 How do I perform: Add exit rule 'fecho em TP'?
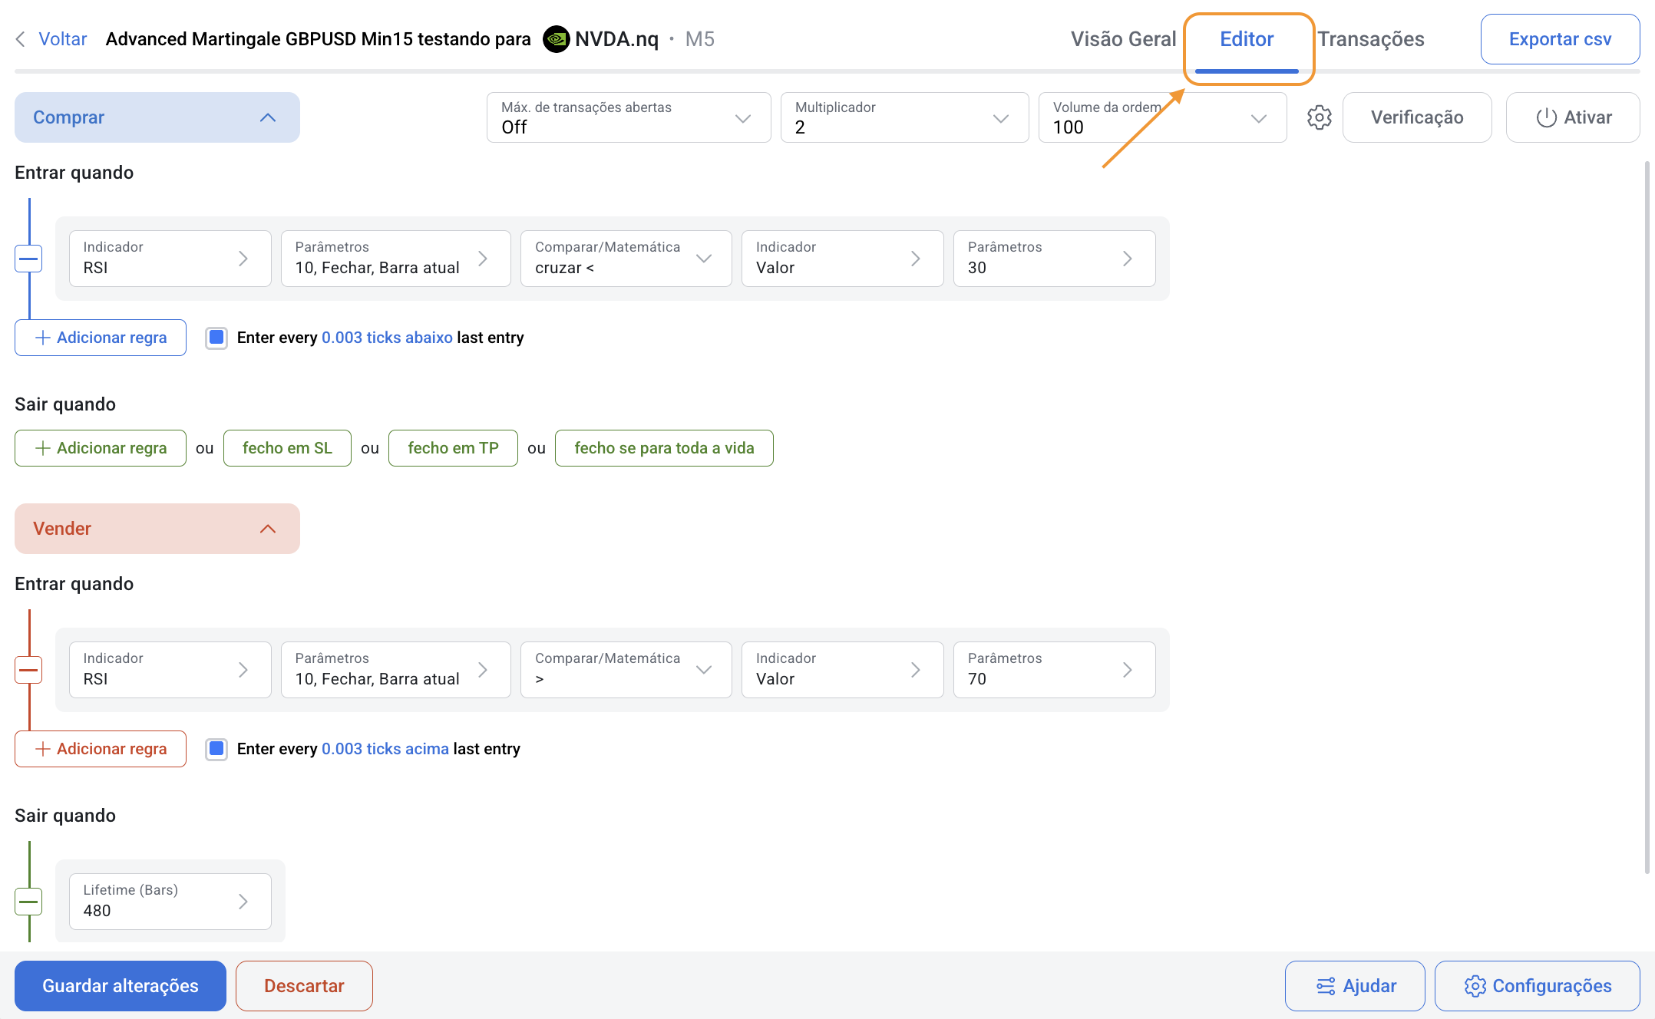pos(453,448)
